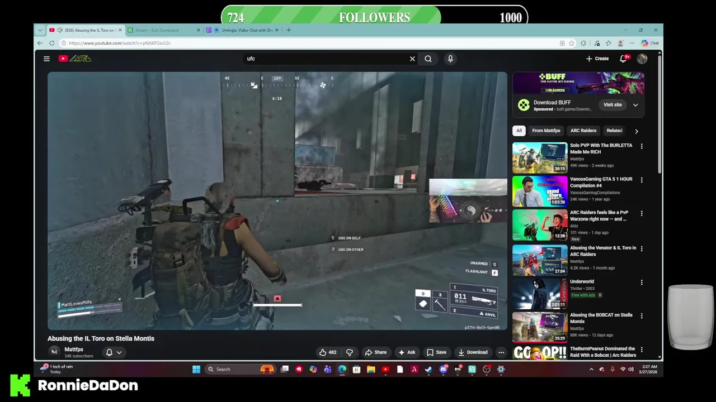
Task: Save the video to a playlist
Action: point(436,352)
